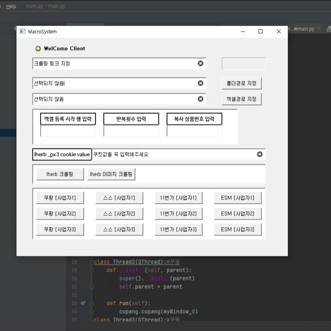The image size is (331, 331).
Task: Clear the 크롤링 링크 지정 field
Action: [200, 63]
